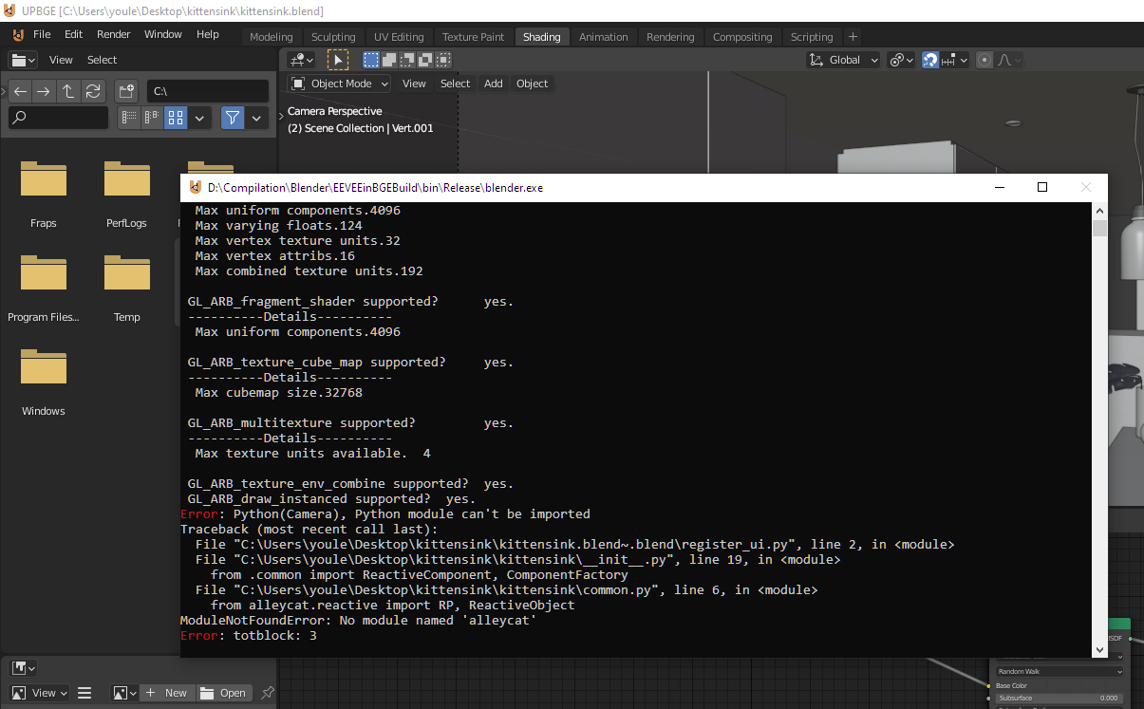Open viewport Object menu

point(533,84)
